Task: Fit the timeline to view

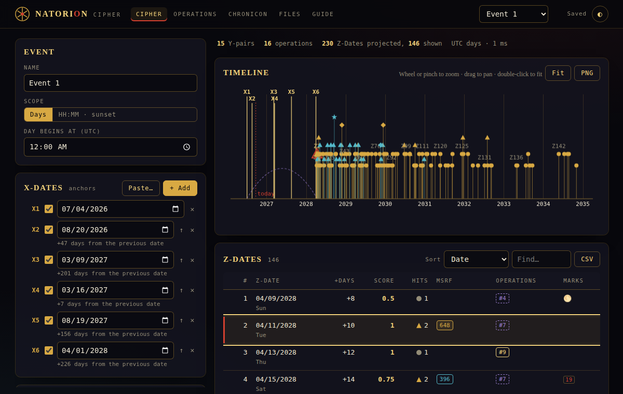Action: (x=558, y=73)
